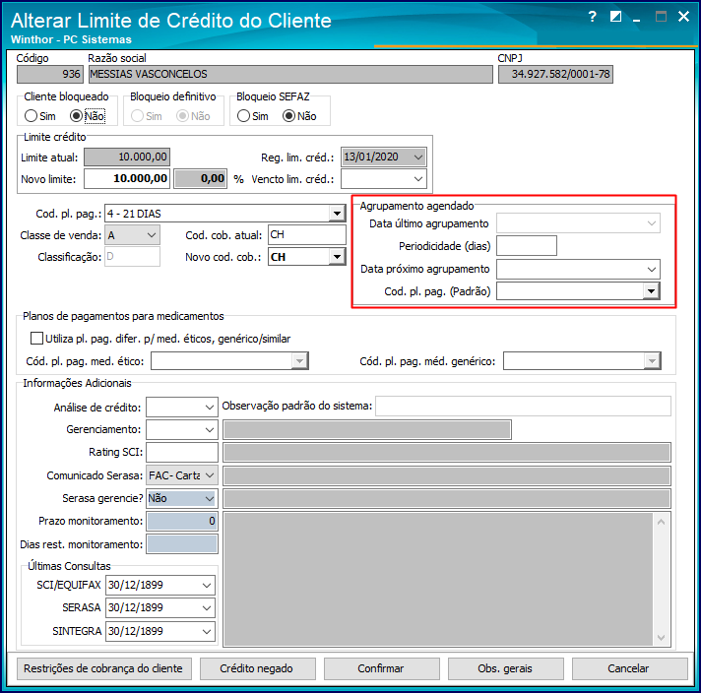Viewport: 701px width, 693px height.
Task: Select Não for Bloqueio SEFAZ
Action: (289, 116)
